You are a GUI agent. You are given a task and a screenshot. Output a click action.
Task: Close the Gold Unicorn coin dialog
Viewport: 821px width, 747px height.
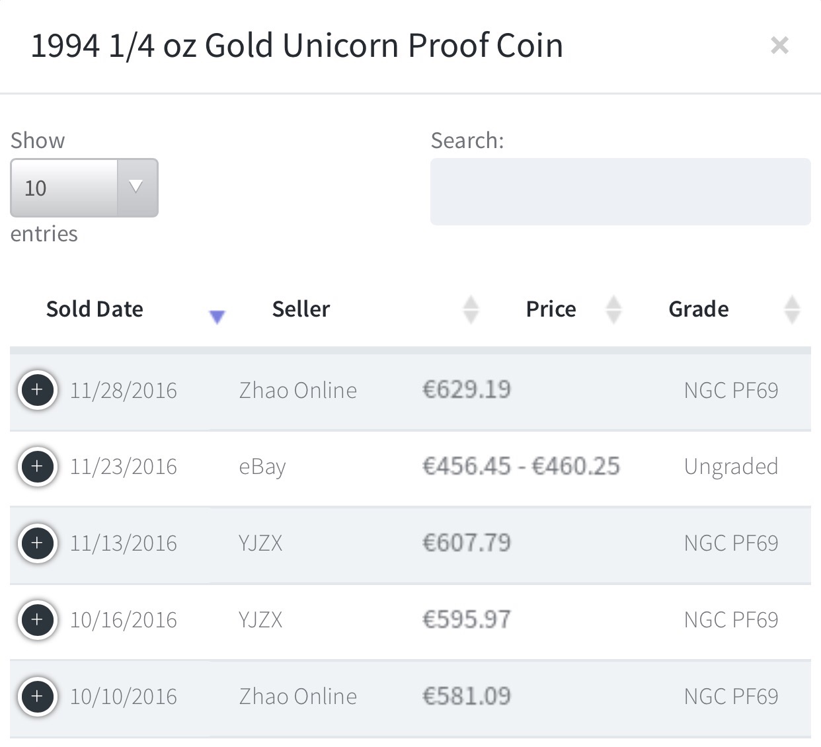[779, 46]
